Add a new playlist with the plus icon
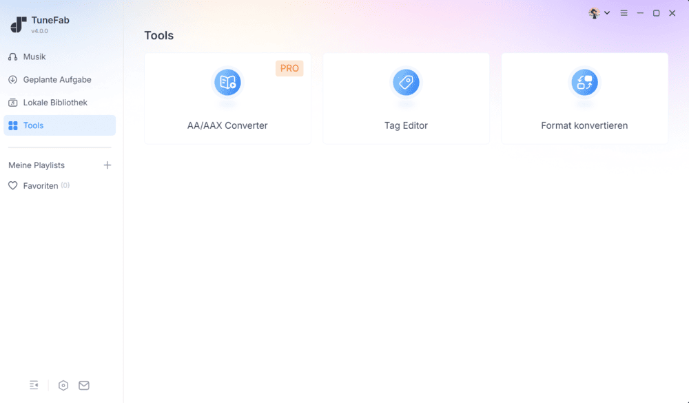This screenshot has width=689, height=403. tap(107, 165)
